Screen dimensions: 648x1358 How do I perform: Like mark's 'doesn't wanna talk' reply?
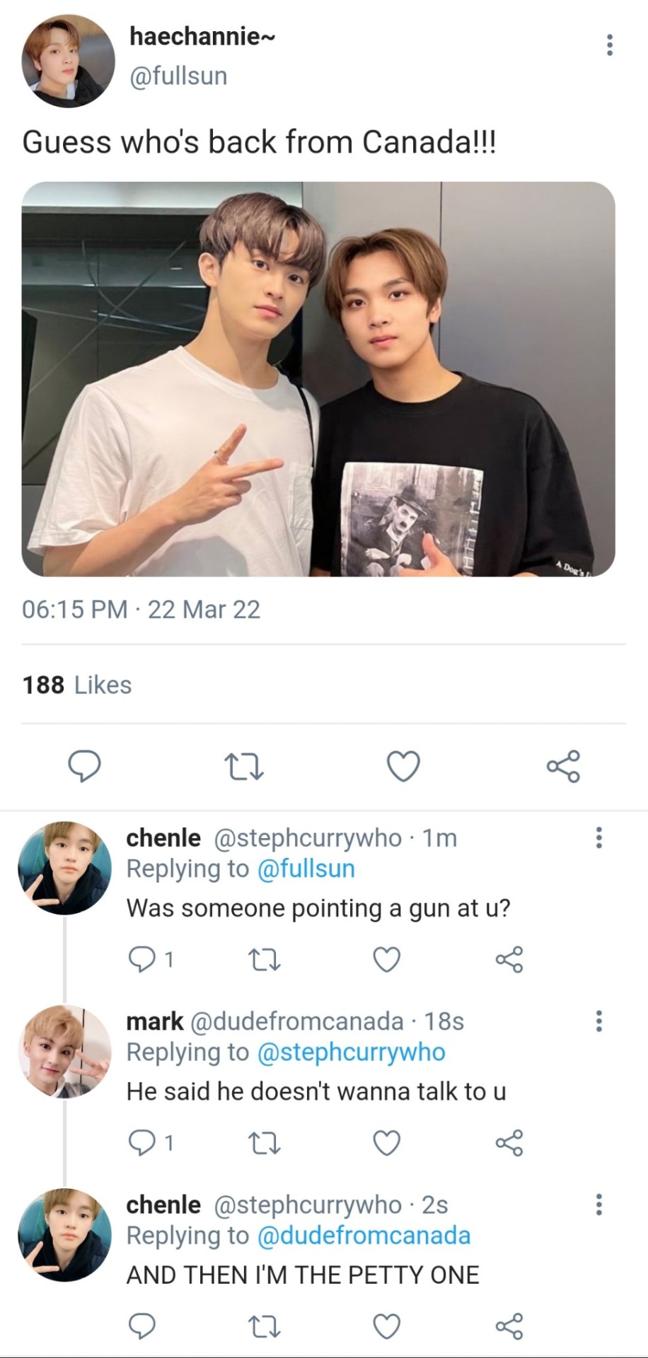point(386,1142)
